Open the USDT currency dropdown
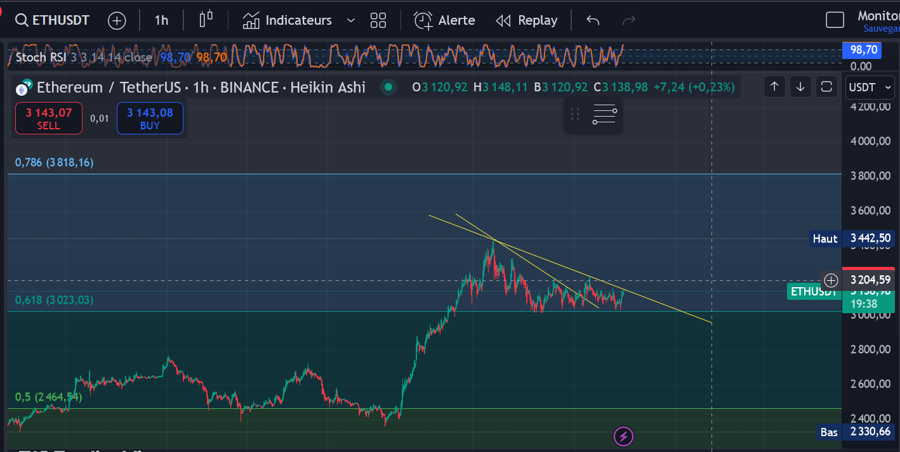Screen dimensions: 900x452 point(870,87)
